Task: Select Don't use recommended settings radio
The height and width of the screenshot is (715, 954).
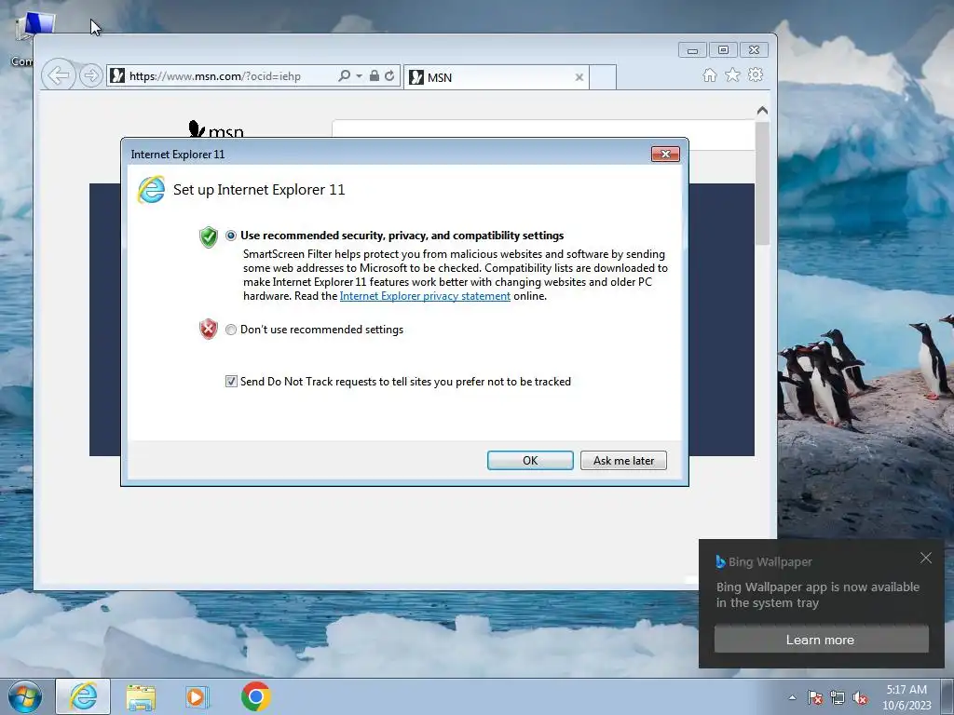Action: (231, 330)
